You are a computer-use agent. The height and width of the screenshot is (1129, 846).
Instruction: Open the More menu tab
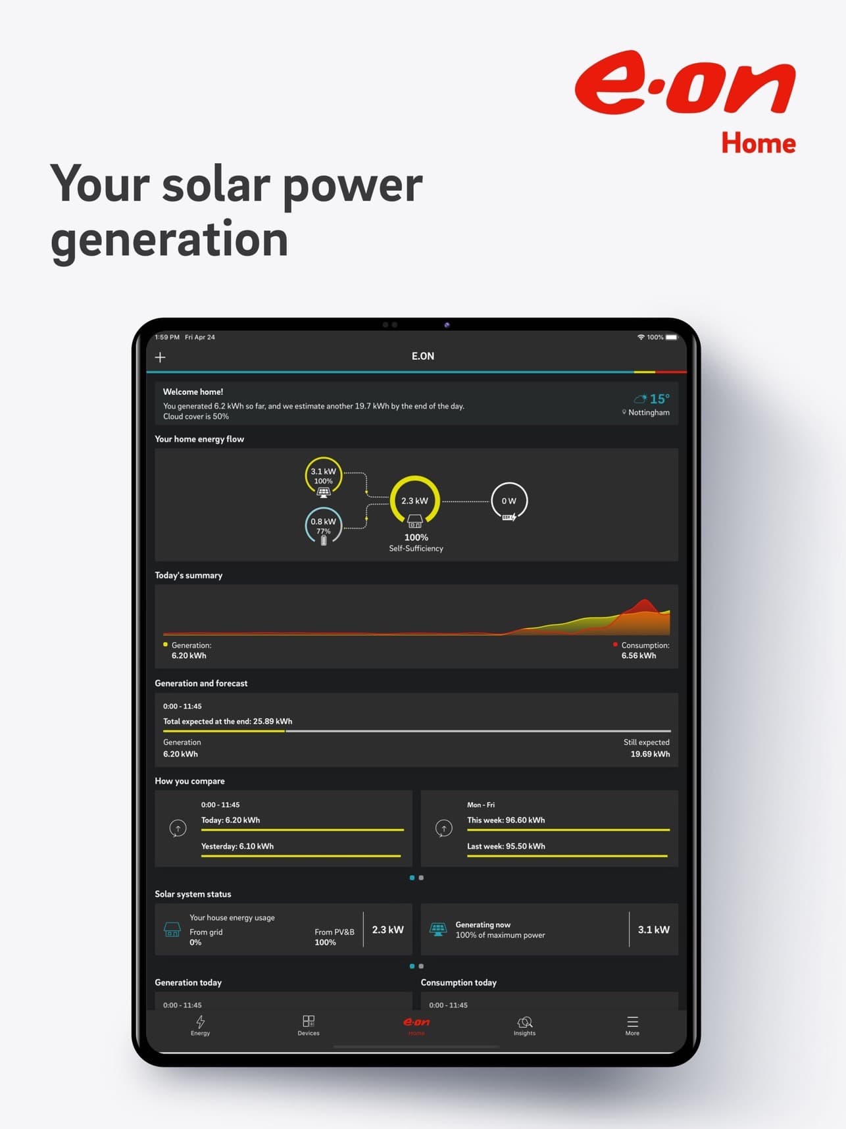[x=632, y=1026]
